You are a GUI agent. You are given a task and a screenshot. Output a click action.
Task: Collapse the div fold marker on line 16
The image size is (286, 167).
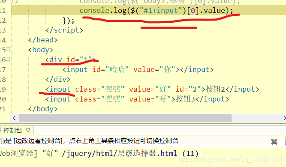click(x=8, y=59)
